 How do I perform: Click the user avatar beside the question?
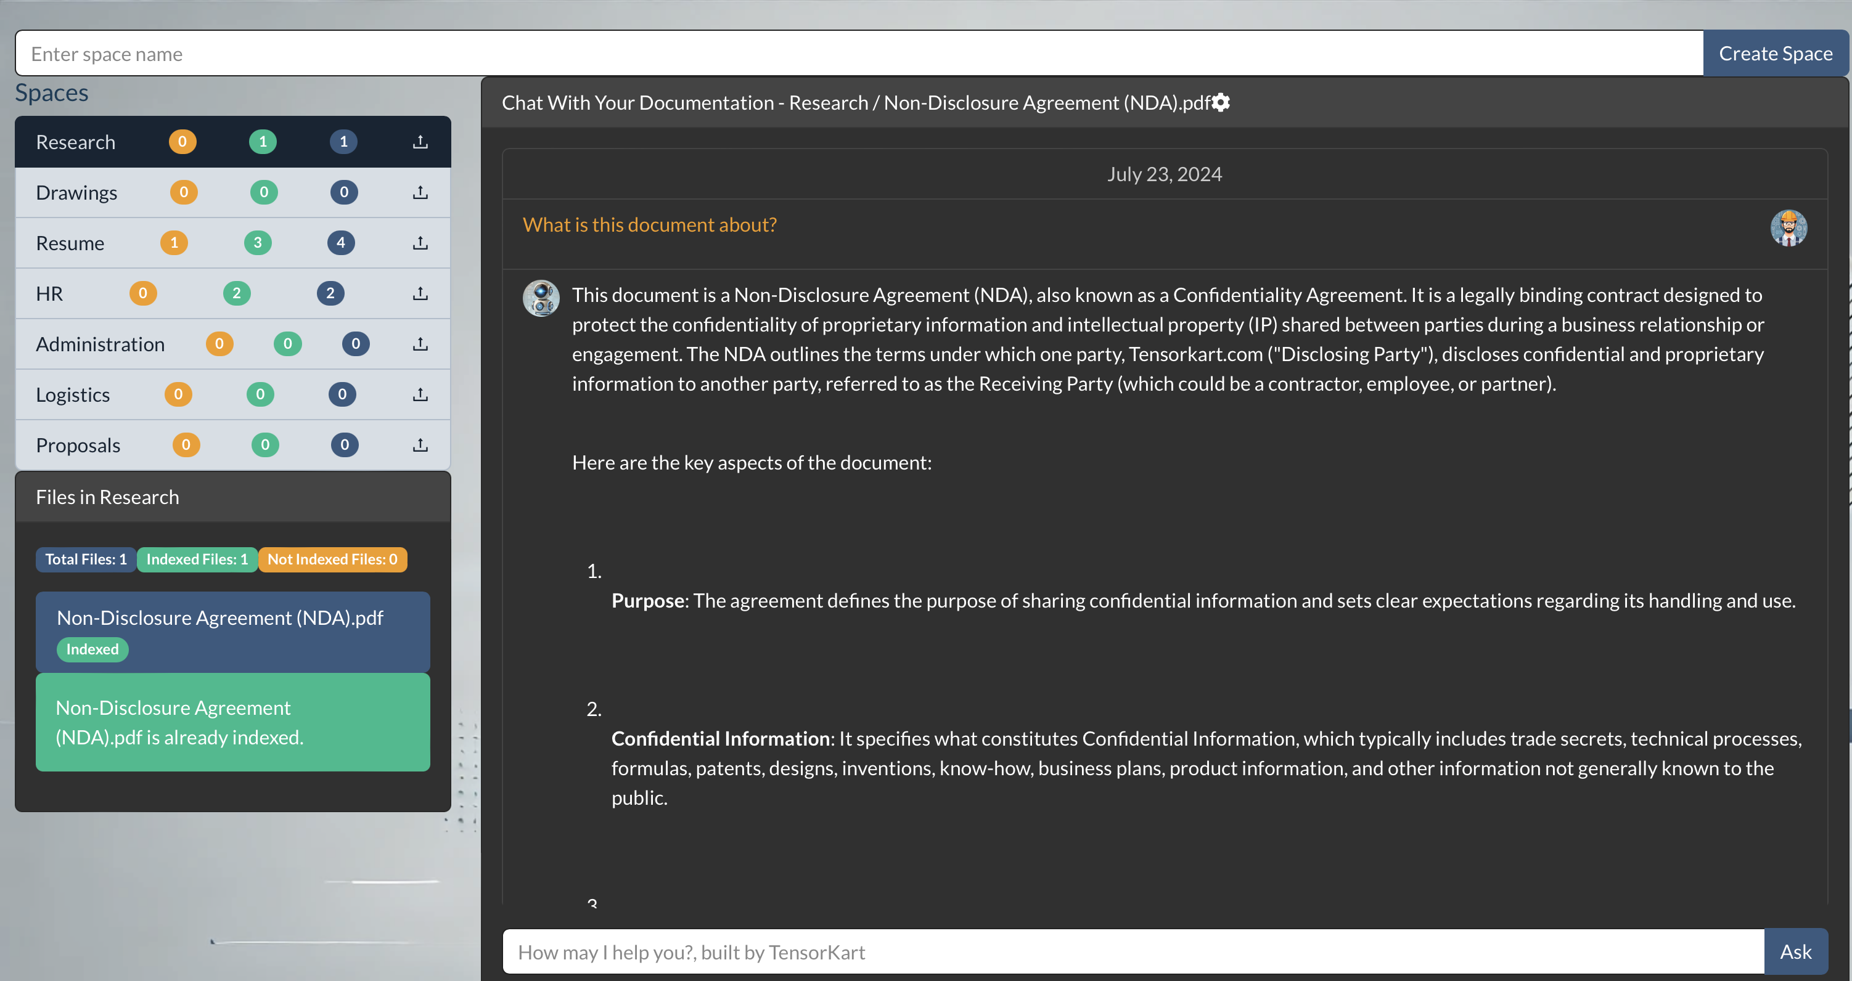click(1788, 228)
